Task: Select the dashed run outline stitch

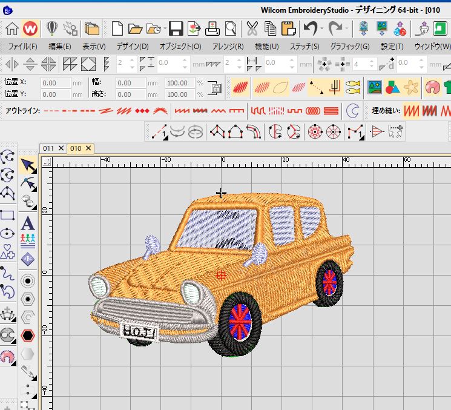Action: tap(51, 111)
